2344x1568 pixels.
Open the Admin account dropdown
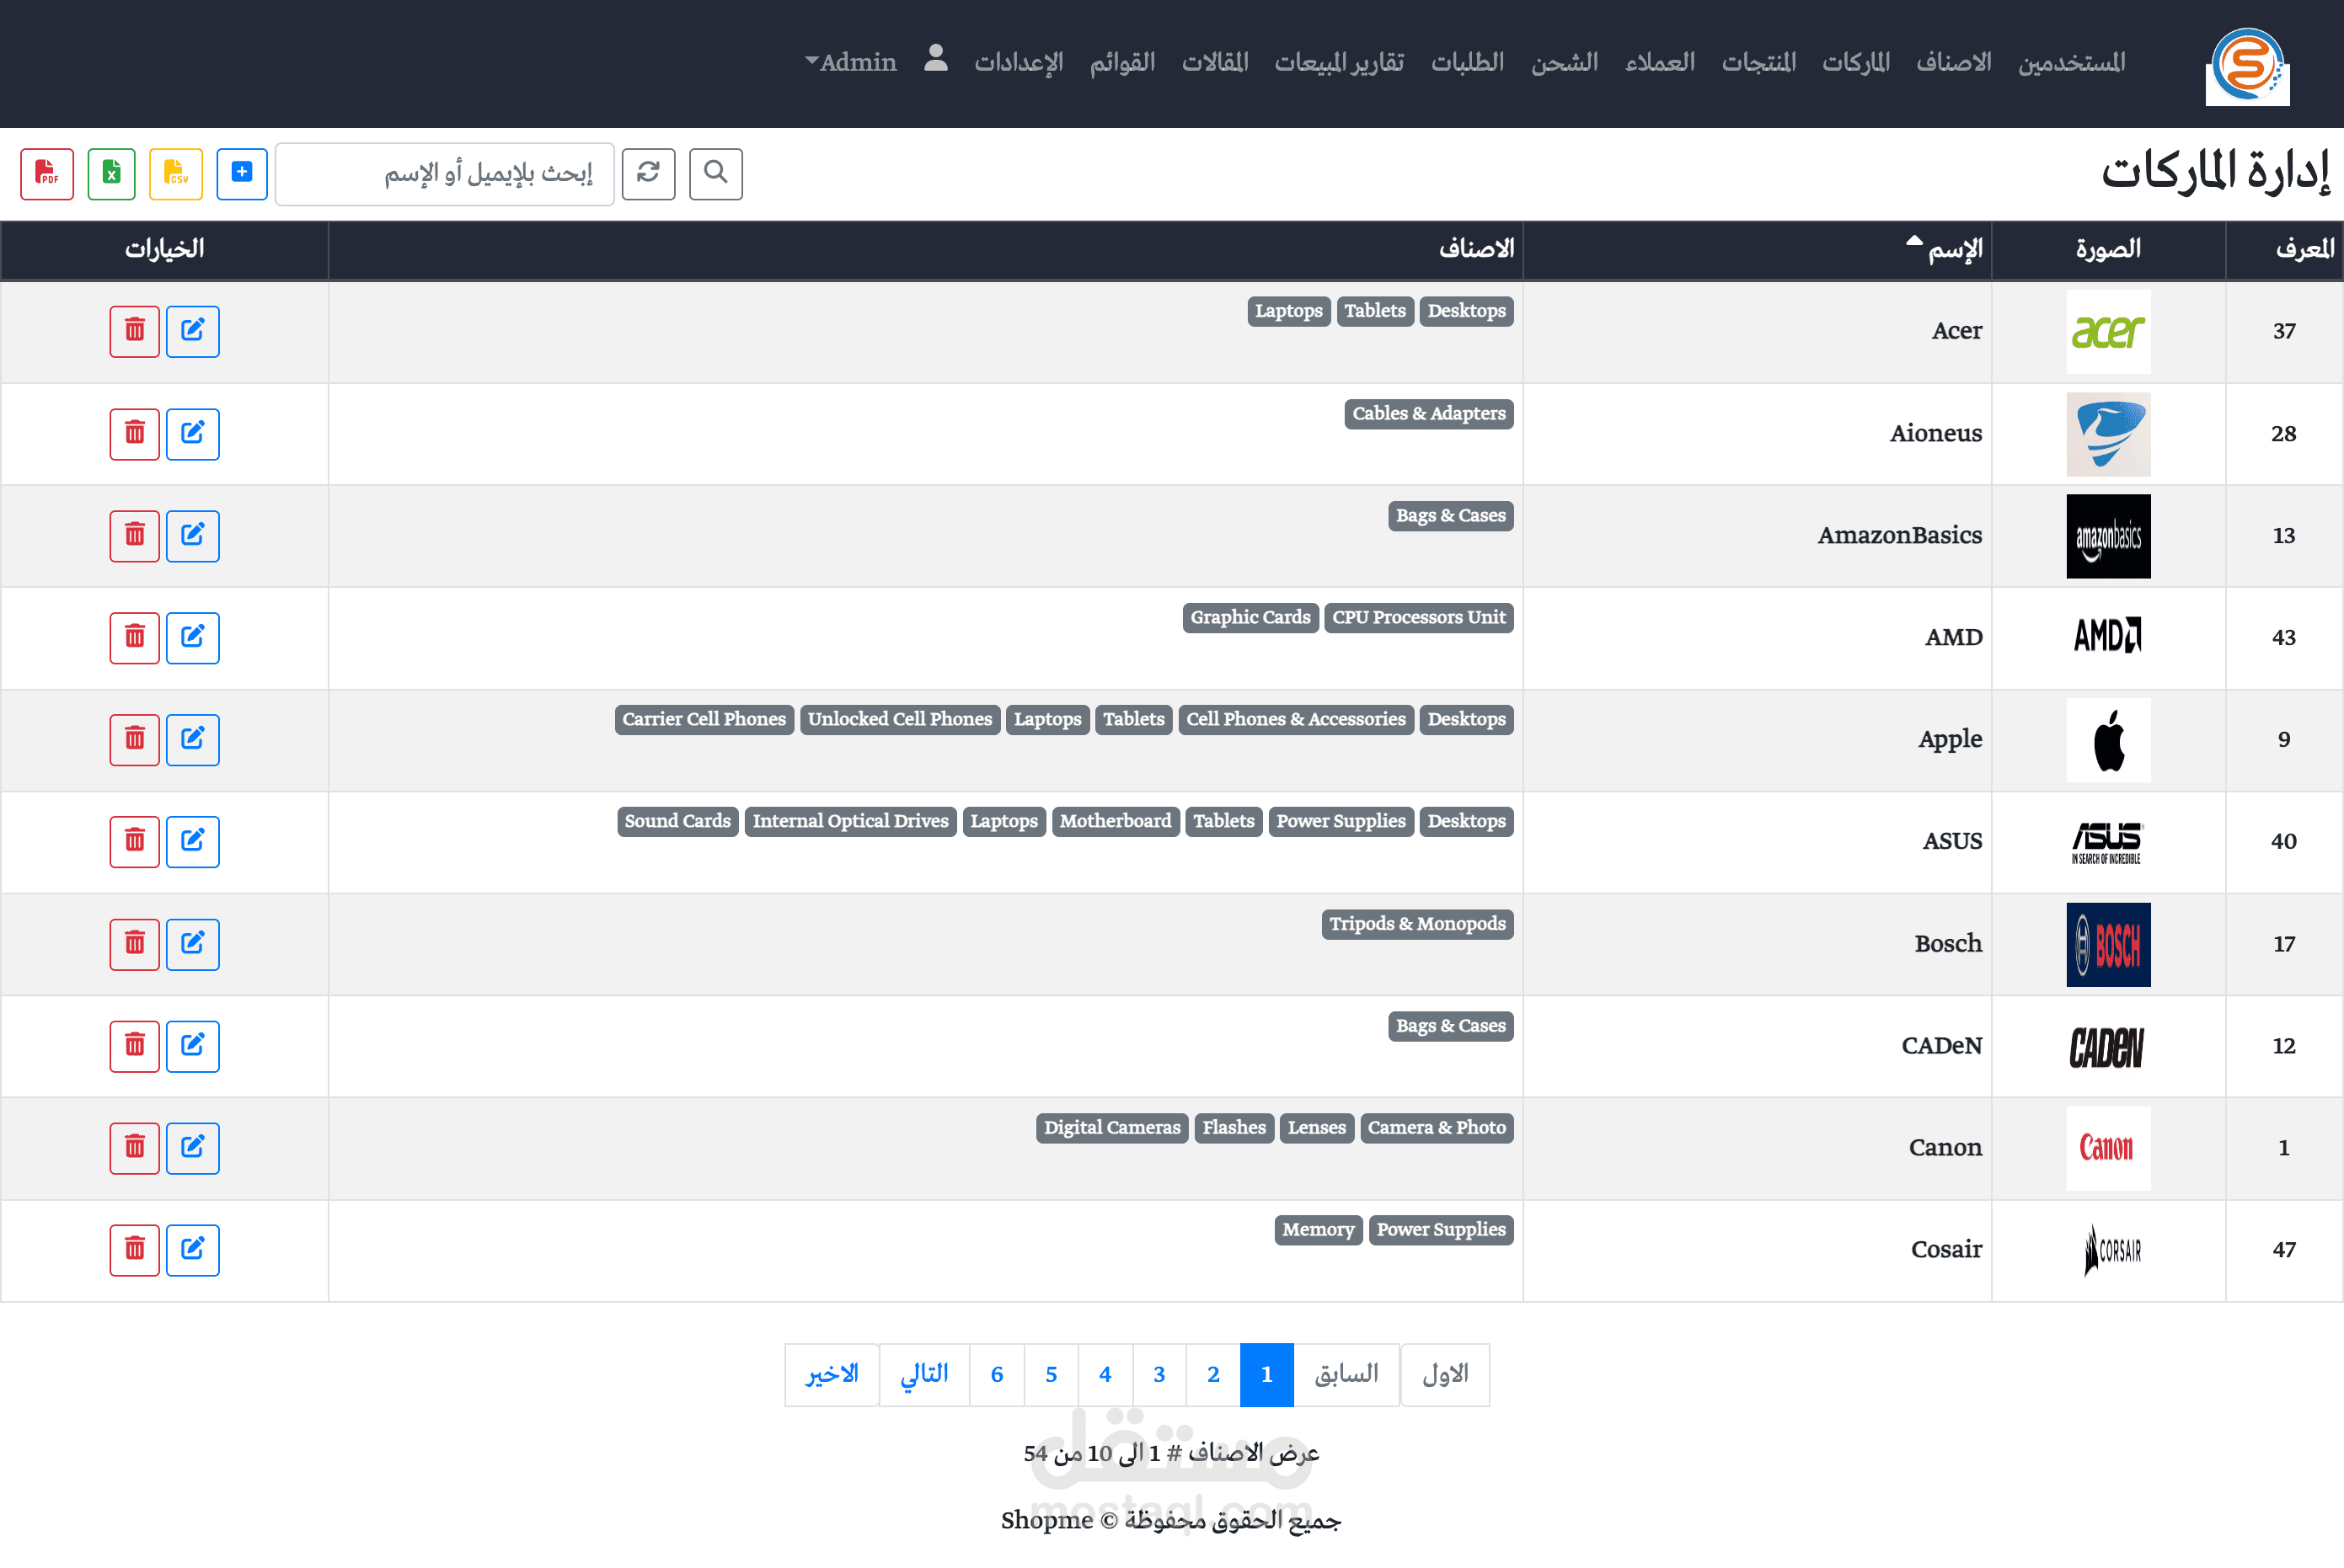click(x=850, y=62)
